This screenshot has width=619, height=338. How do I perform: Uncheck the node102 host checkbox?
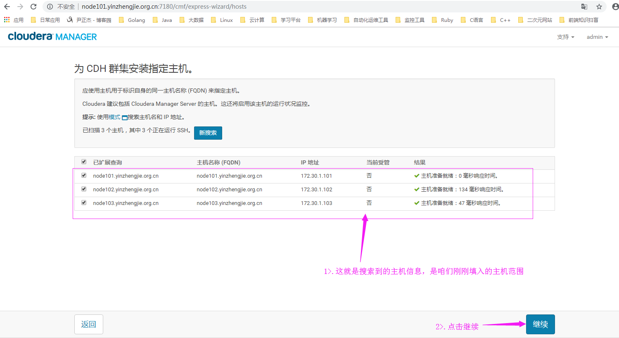(x=84, y=189)
